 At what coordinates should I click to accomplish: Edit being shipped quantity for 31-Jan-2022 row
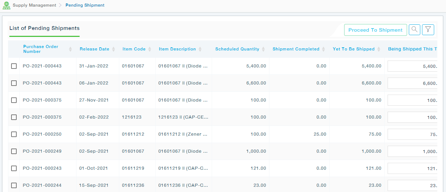coord(412,66)
